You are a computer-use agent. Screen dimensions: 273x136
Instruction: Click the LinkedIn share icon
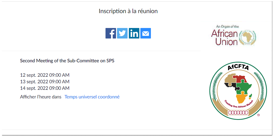pos(134,33)
